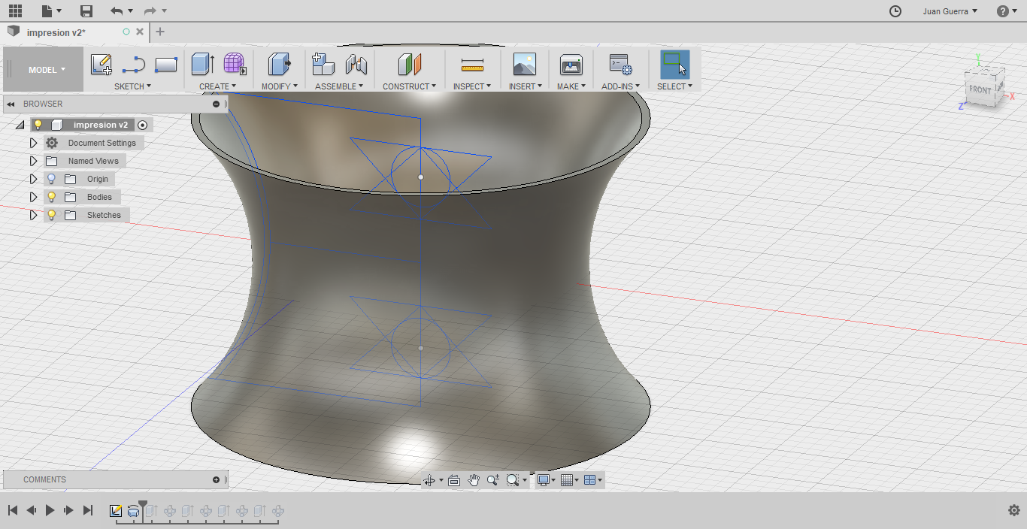Screen dimensions: 1027x529
Task: Open the CONSTRUCT menu
Action: click(409, 86)
